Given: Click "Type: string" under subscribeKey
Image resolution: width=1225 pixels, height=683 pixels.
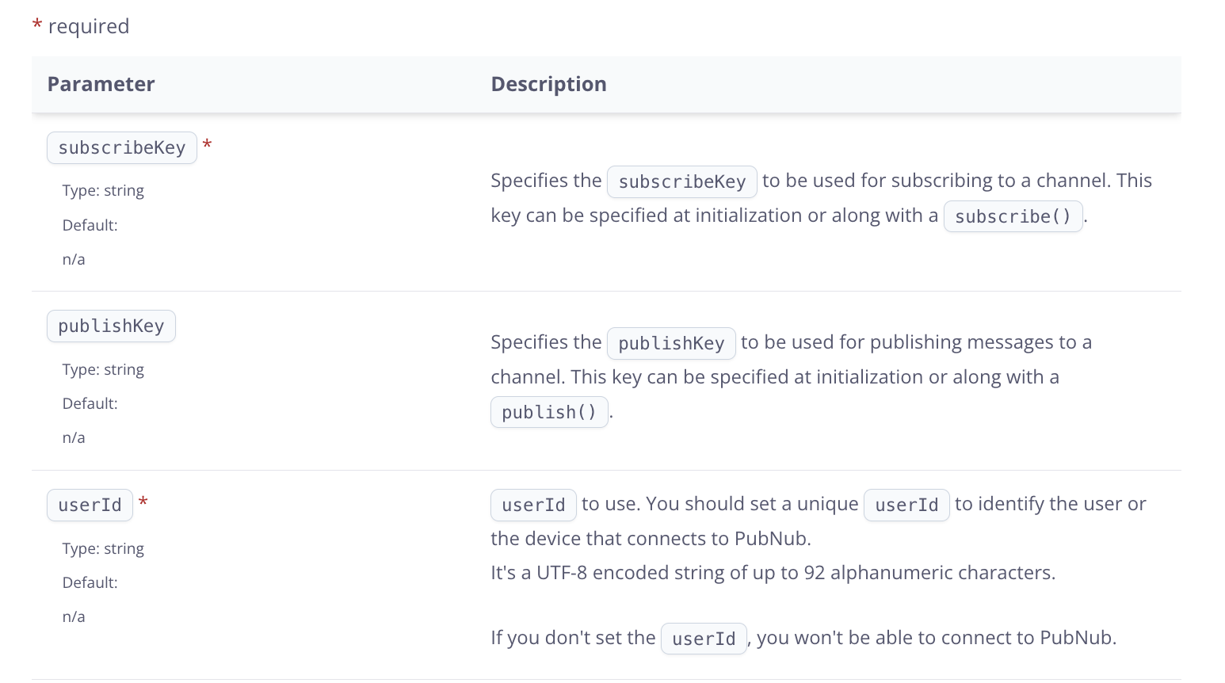Looking at the screenshot, I should click(x=103, y=191).
